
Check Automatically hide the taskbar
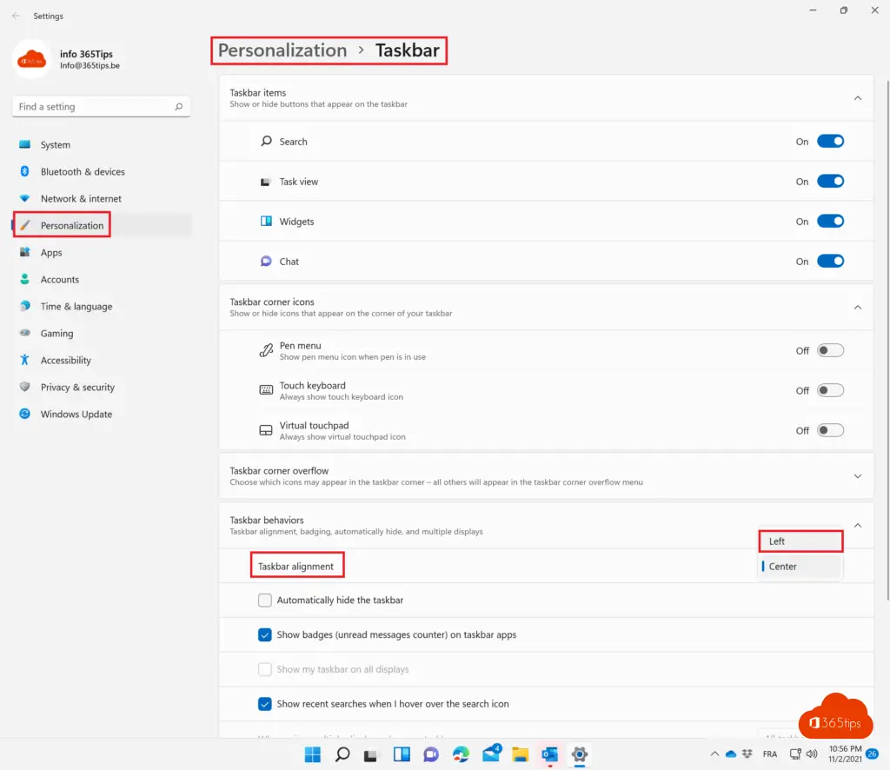click(265, 601)
